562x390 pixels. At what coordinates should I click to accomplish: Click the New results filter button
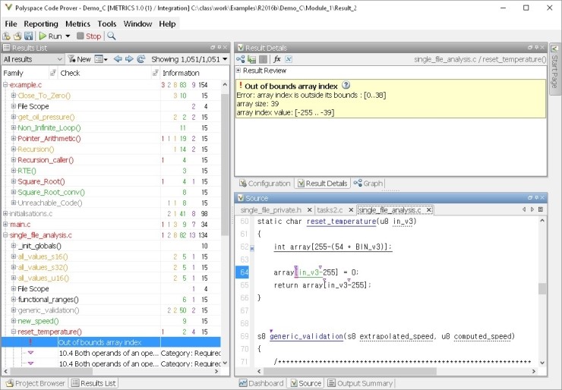[80, 59]
